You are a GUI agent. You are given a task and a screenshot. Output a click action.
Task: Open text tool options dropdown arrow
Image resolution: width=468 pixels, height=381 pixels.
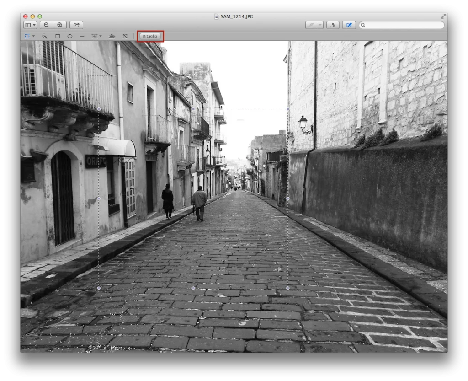(100, 36)
